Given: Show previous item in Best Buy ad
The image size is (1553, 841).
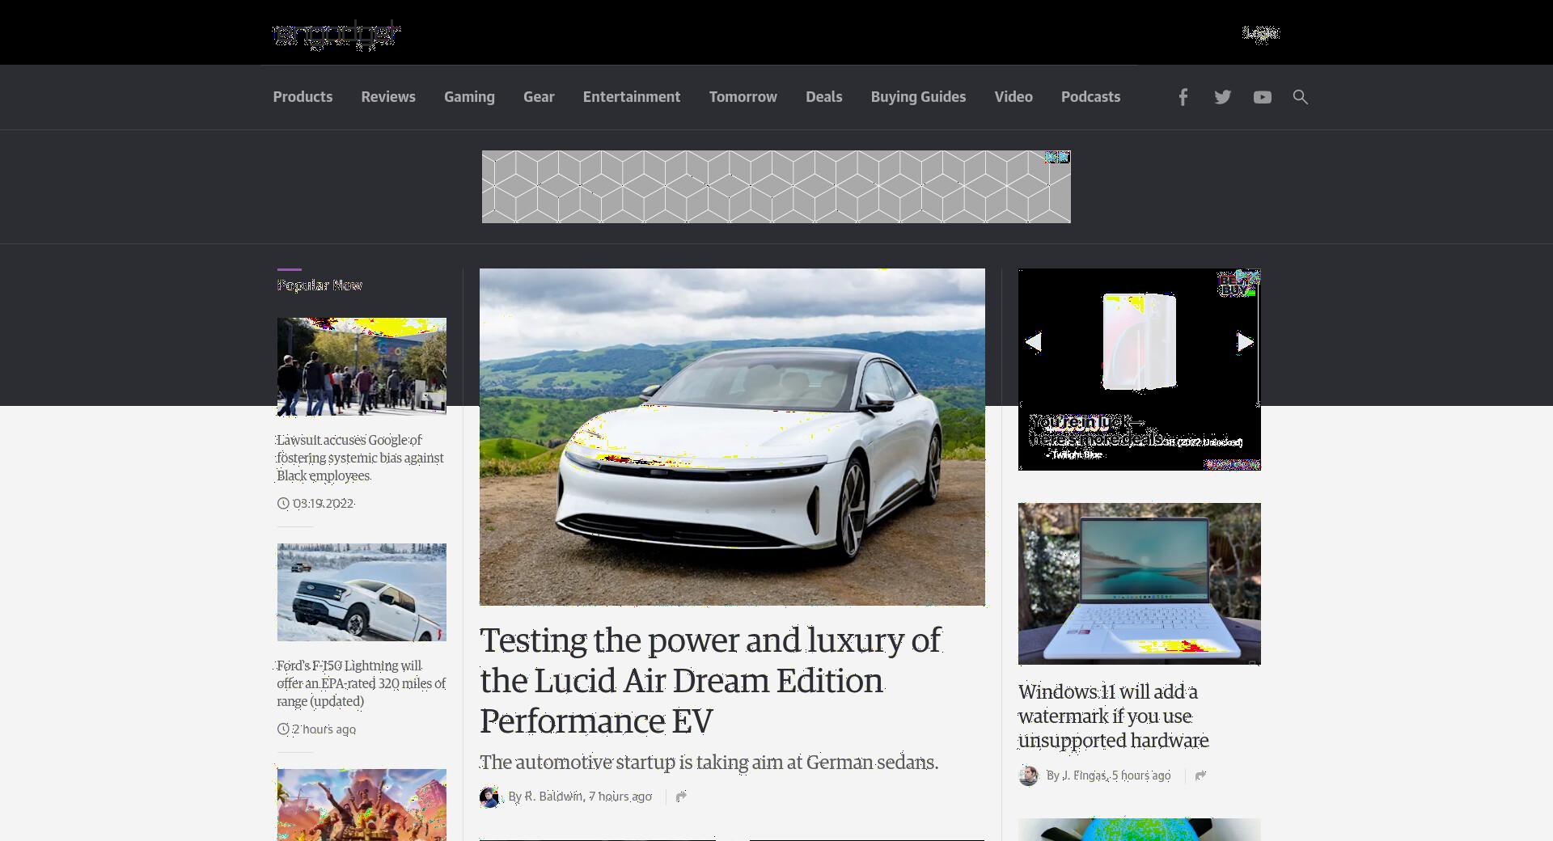Looking at the screenshot, I should tap(1033, 342).
